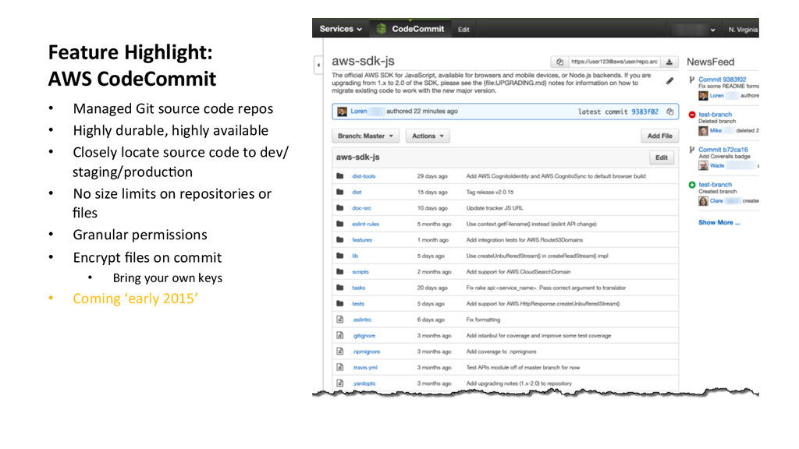
Task: Open the tests folder link
Action: (357, 303)
